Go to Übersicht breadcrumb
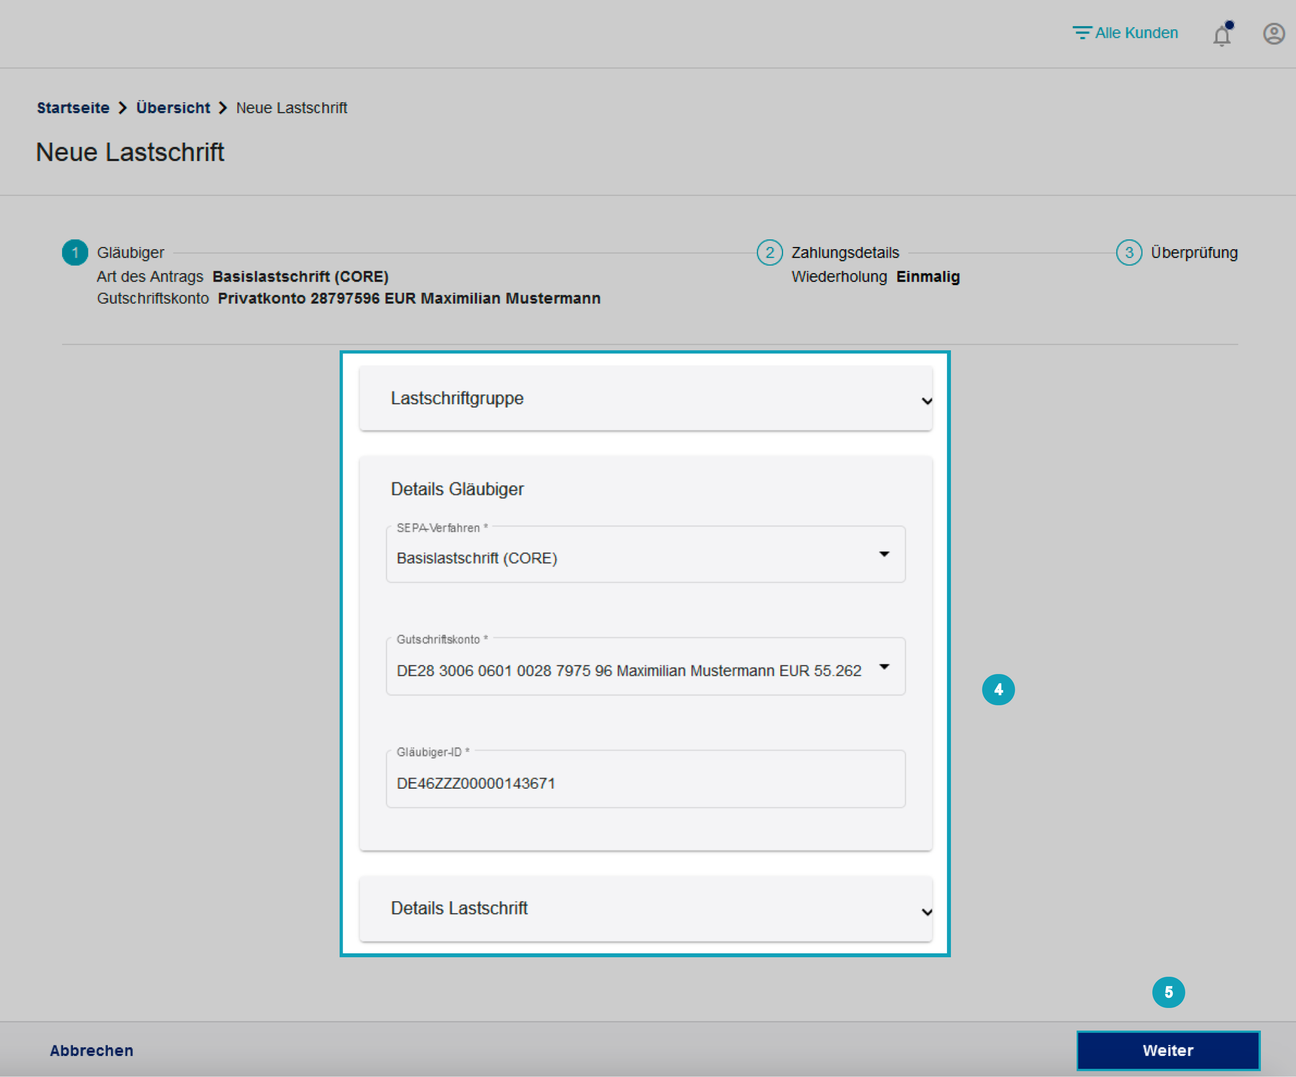This screenshot has width=1296, height=1077. click(173, 108)
